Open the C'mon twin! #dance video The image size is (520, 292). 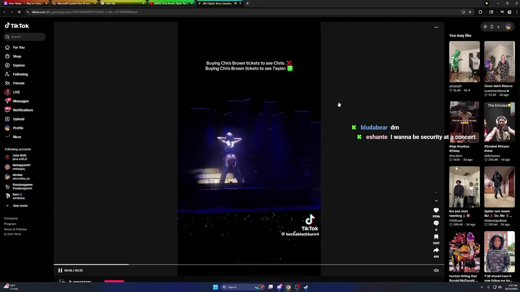[x=499, y=62]
